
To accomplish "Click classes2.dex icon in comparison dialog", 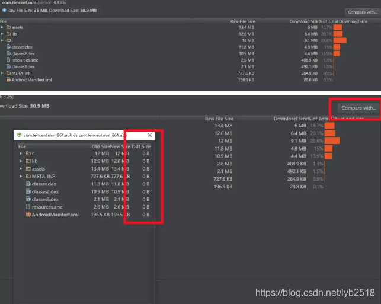I will tap(28, 191).
